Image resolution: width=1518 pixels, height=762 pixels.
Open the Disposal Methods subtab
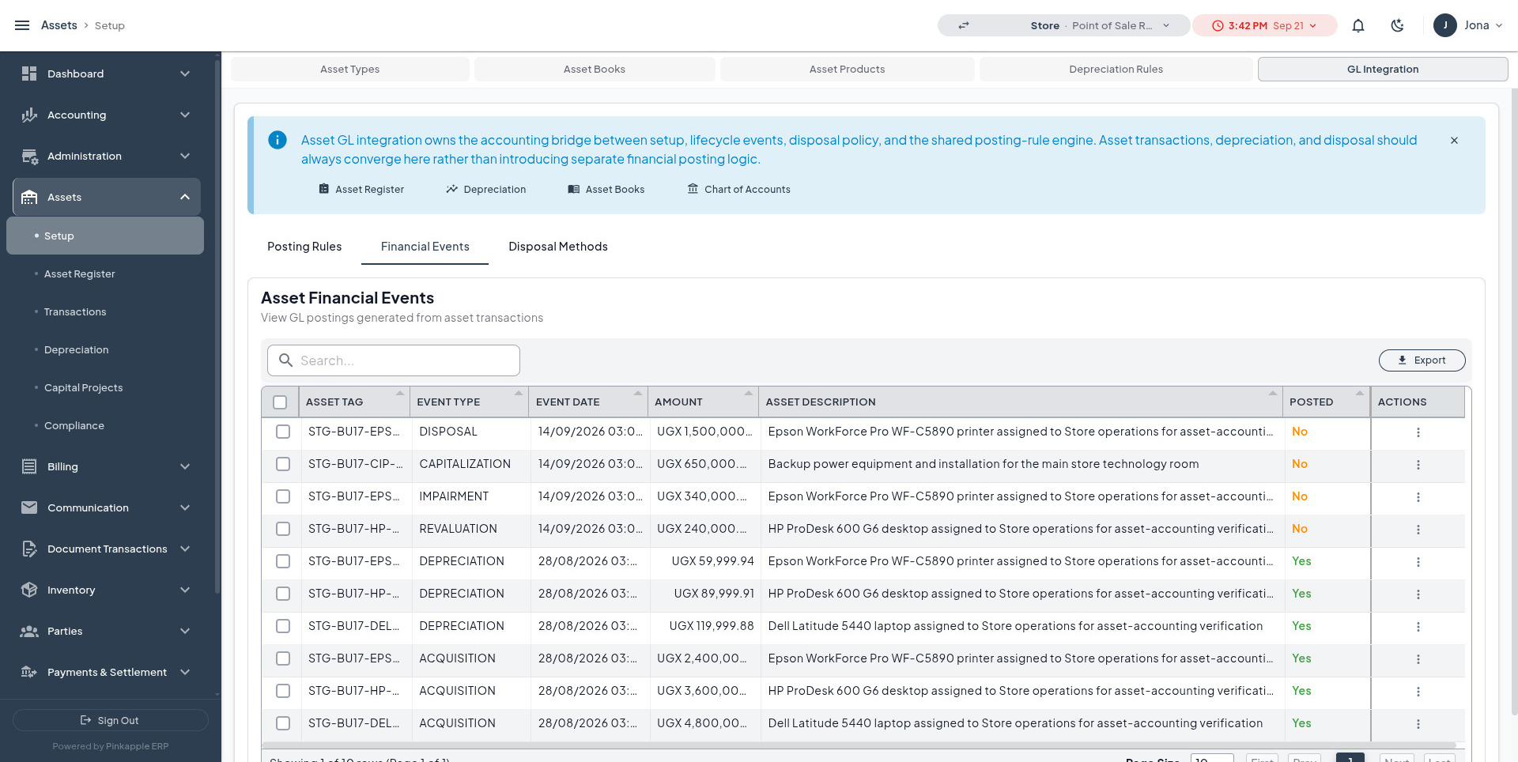click(x=558, y=247)
